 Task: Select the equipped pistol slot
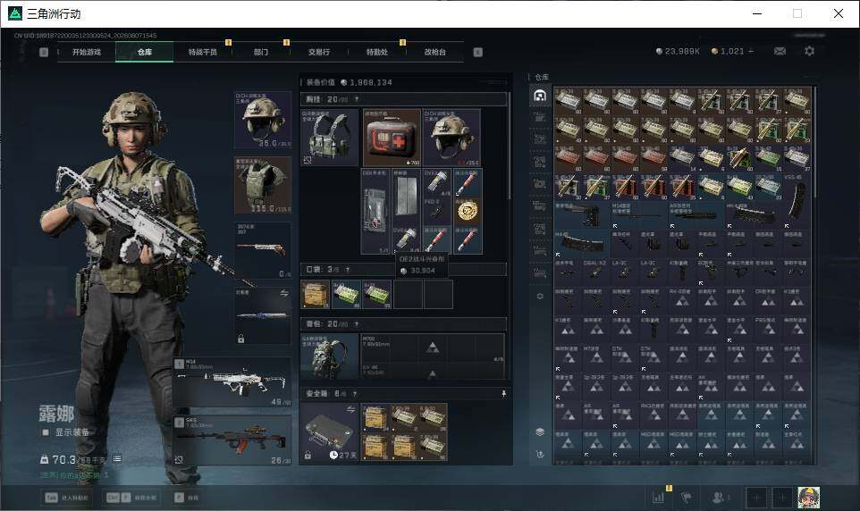tap(263, 250)
